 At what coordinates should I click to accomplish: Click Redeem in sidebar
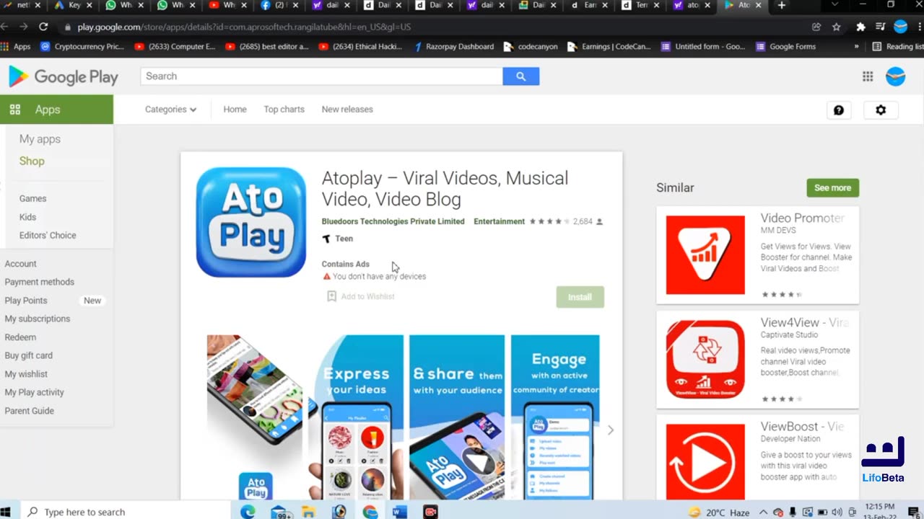[20, 337]
